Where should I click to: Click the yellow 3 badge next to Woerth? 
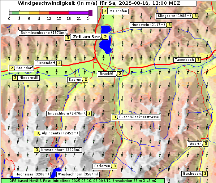coord(206,144)
